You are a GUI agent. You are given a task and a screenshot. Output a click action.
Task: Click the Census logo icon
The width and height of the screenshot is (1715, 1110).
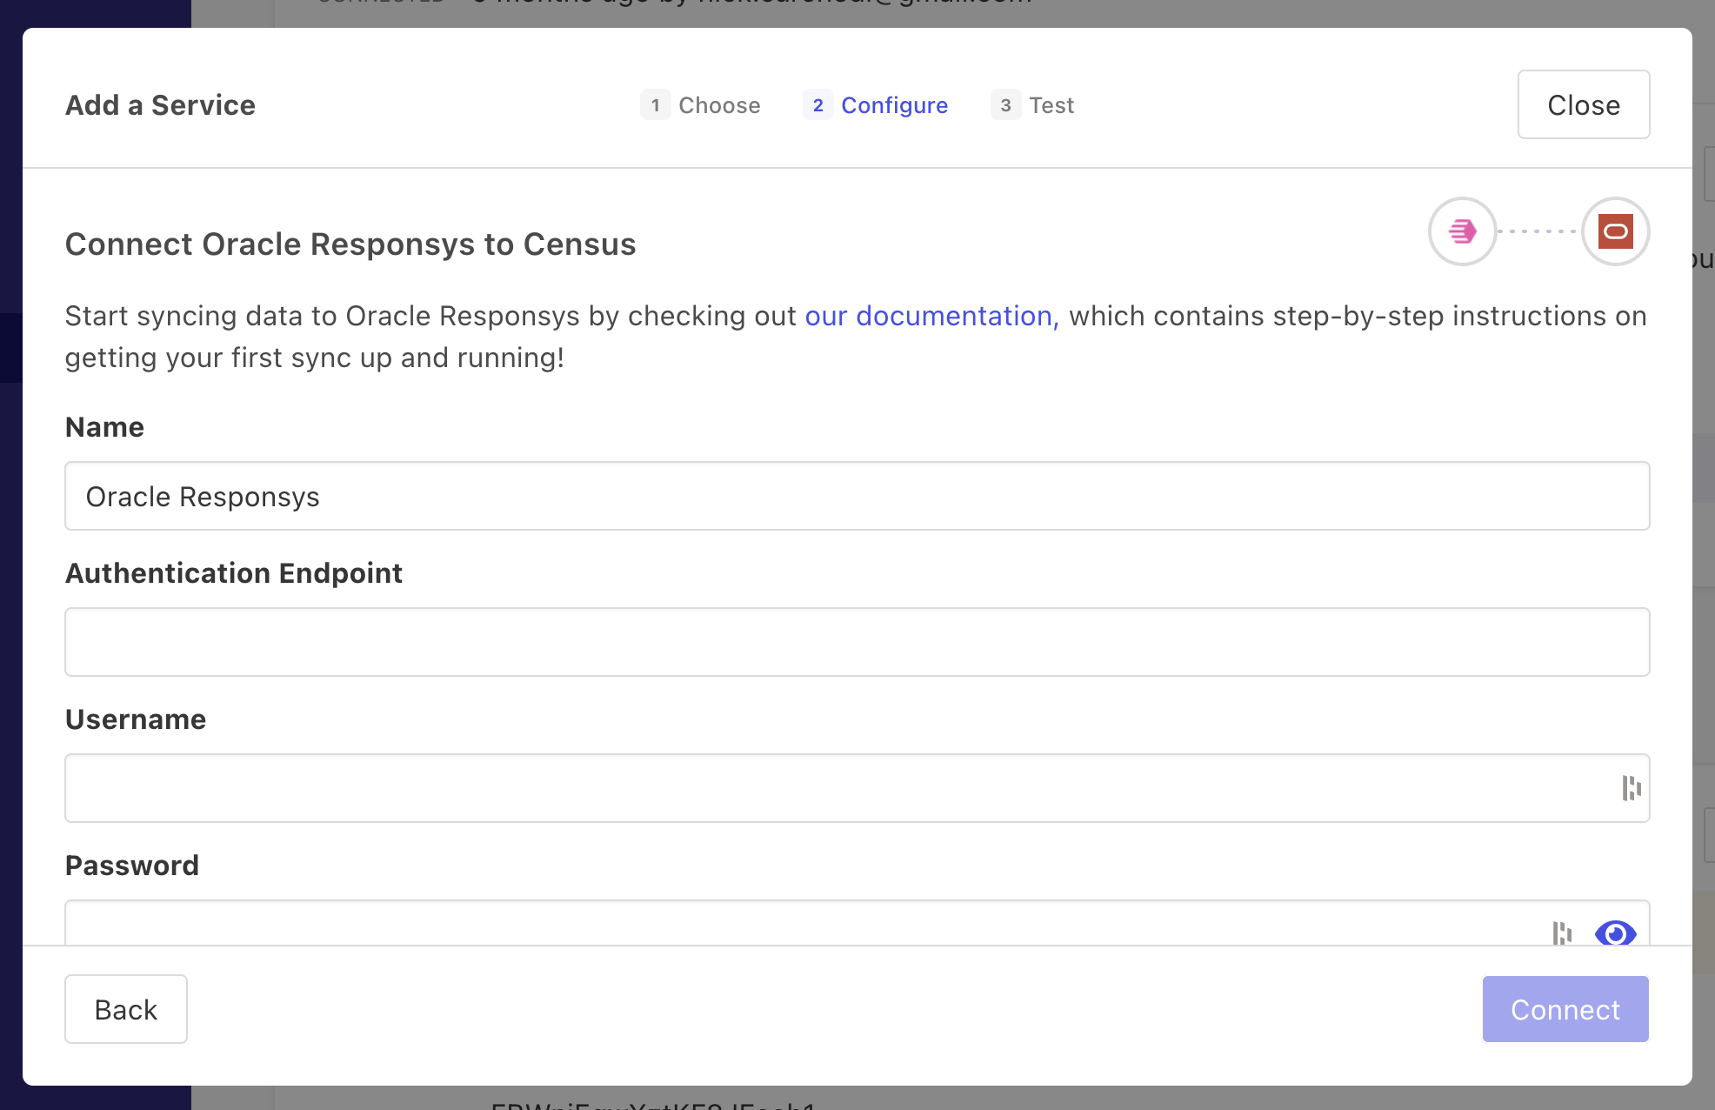1462,231
